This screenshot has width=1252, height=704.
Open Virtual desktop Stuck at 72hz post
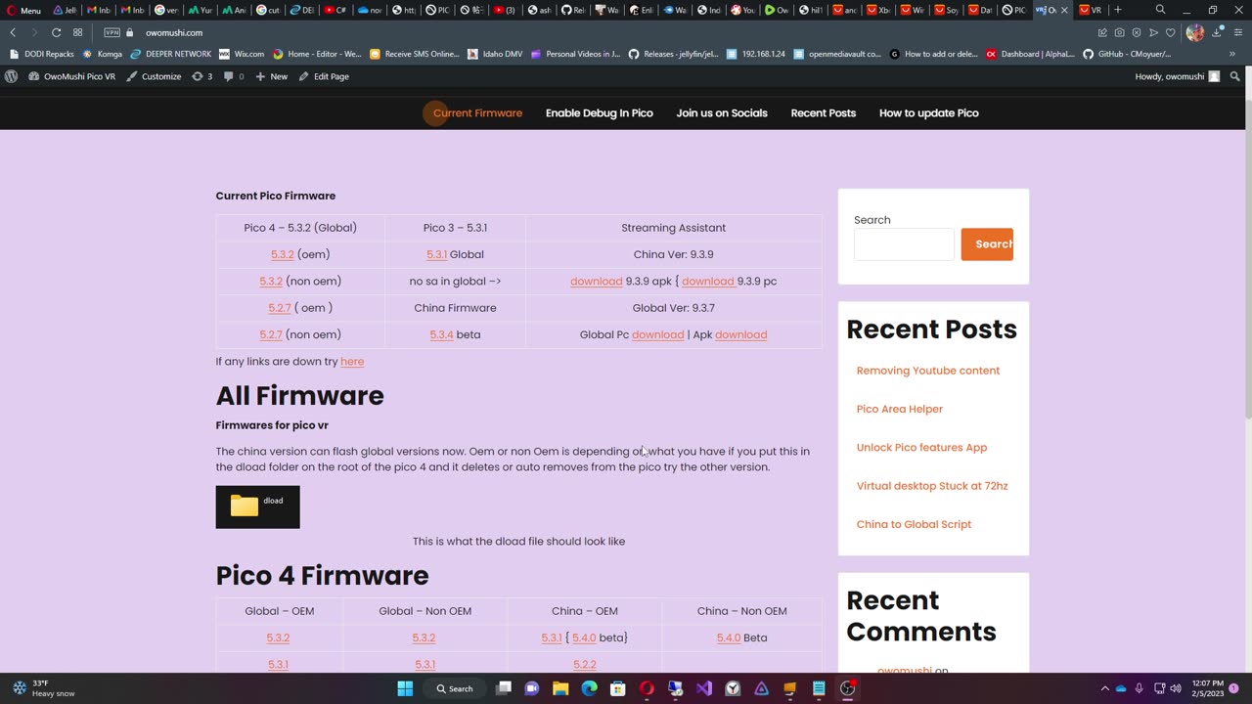point(932,485)
